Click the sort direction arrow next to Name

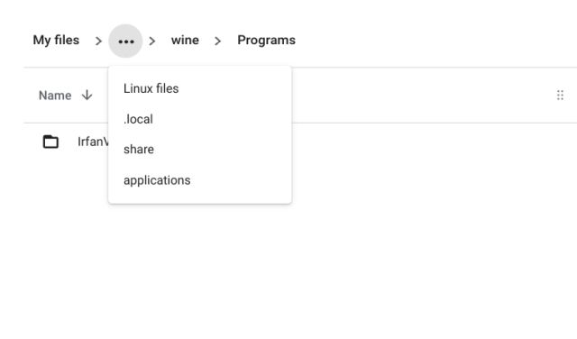click(87, 95)
